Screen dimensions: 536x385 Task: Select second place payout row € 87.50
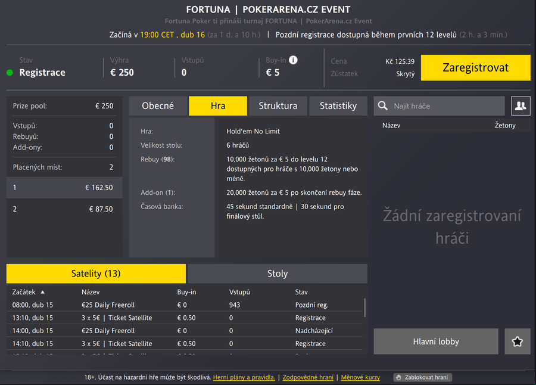pos(64,209)
